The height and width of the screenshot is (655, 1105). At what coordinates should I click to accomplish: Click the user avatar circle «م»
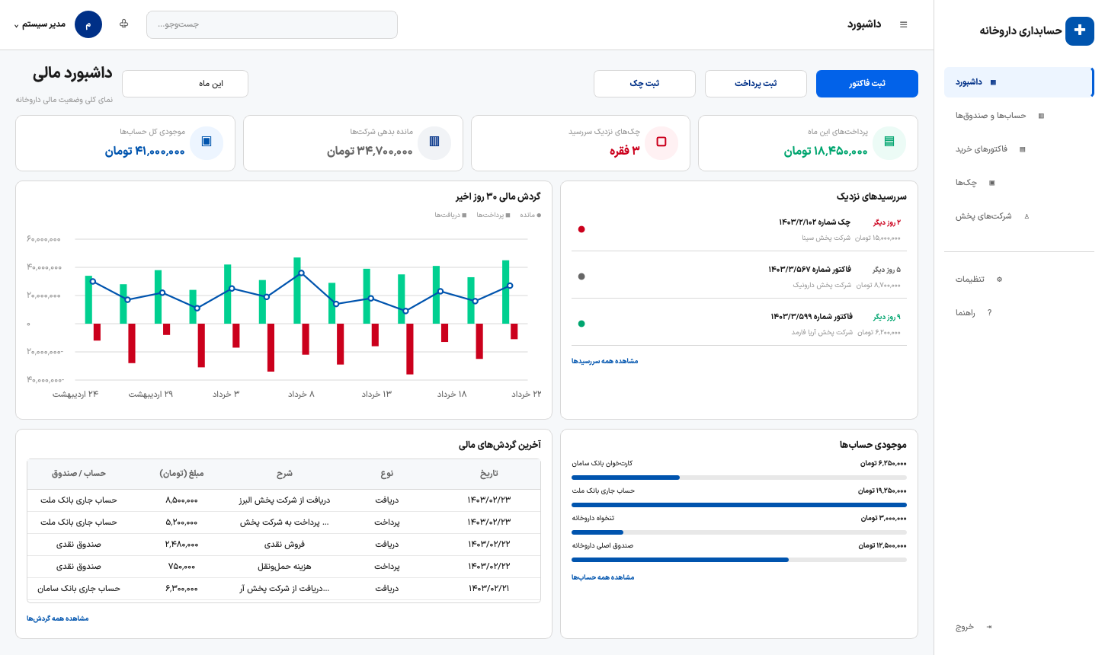(x=88, y=24)
